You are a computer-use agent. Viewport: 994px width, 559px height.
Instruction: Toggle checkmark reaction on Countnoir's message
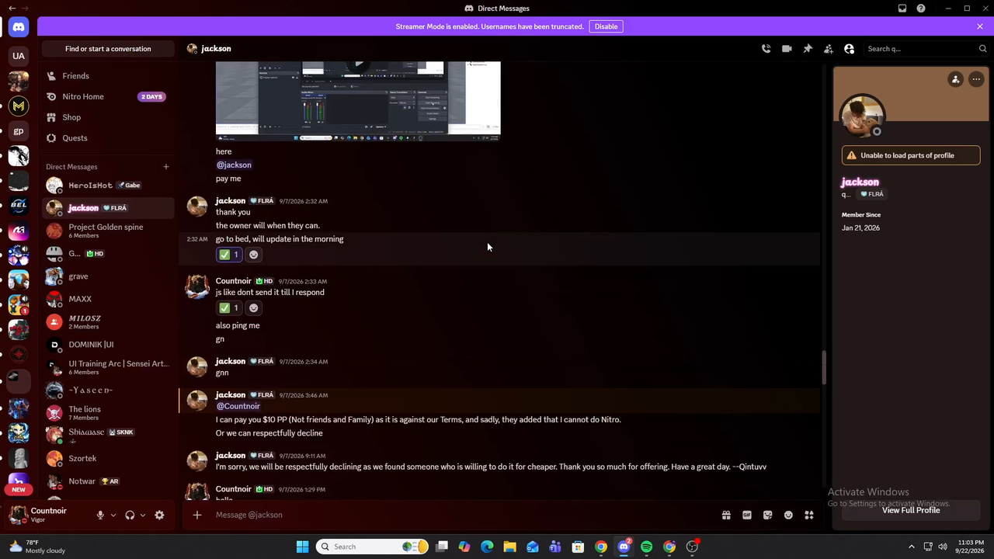tap(229, 308)
